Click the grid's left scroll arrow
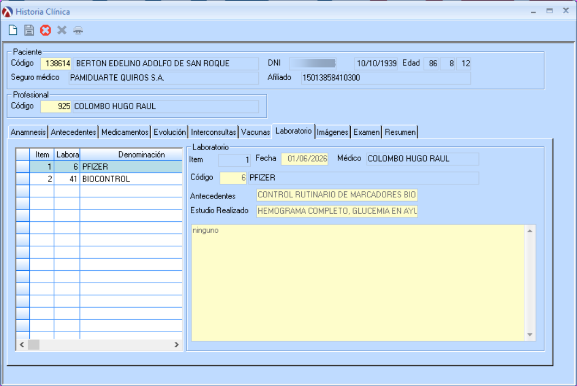Viewport: 577px width, 386px height. click(x=22, y=345)
